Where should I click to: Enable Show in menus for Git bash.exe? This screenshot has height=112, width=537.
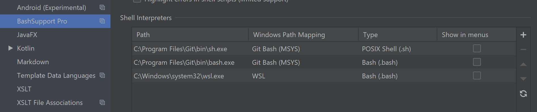coord(477,62)
